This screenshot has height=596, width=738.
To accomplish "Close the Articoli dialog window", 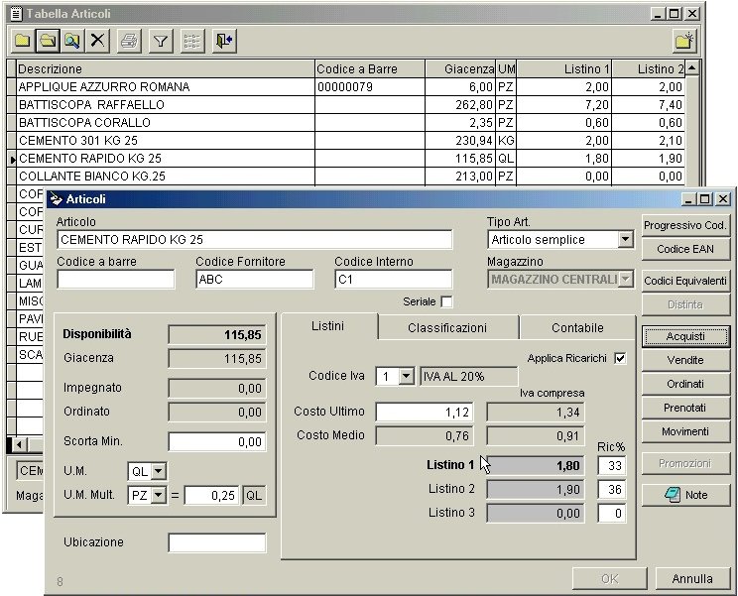I will pos(723,199).
